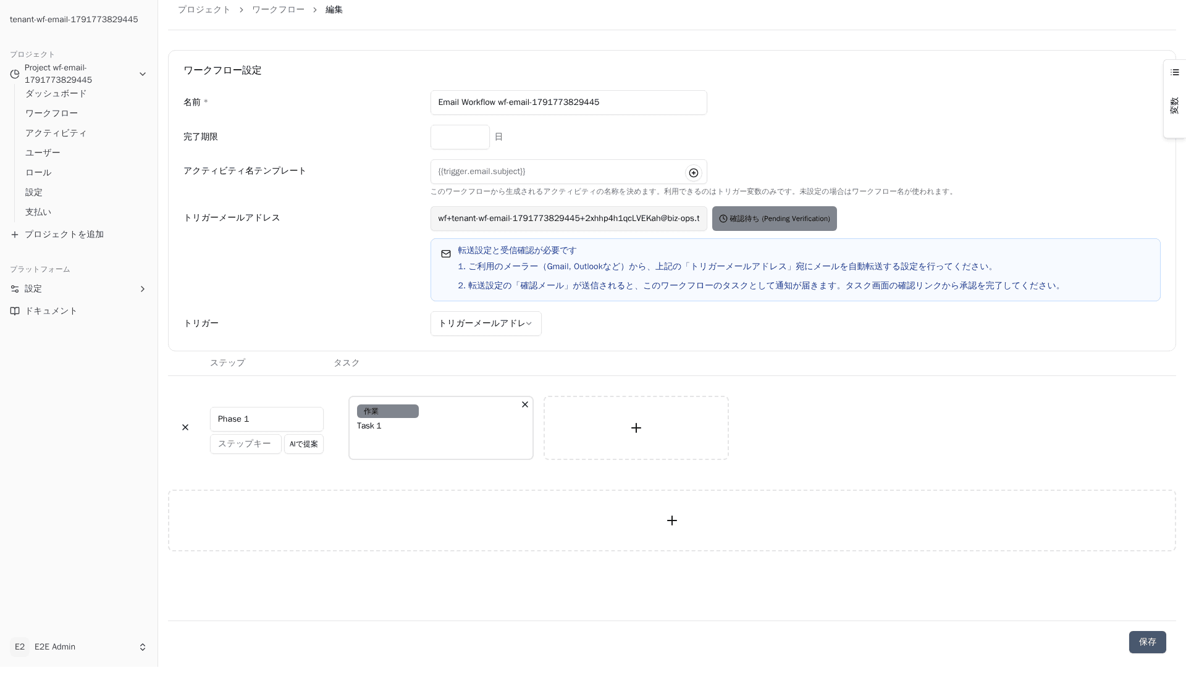Image resolution: width=1186 pixels, height=673 pixels.
Task: Open 支払い sidebar item
Action: tap(38, 212)
